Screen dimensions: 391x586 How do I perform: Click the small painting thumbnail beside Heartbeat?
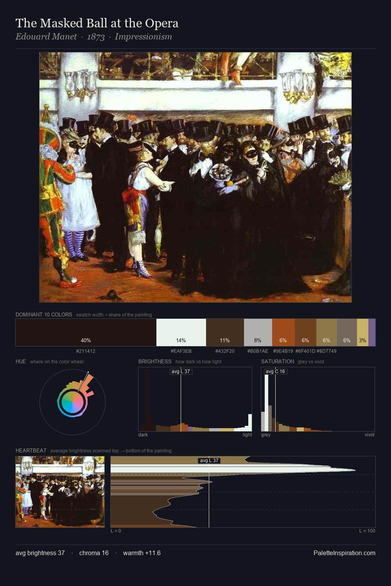pos(60,492)
